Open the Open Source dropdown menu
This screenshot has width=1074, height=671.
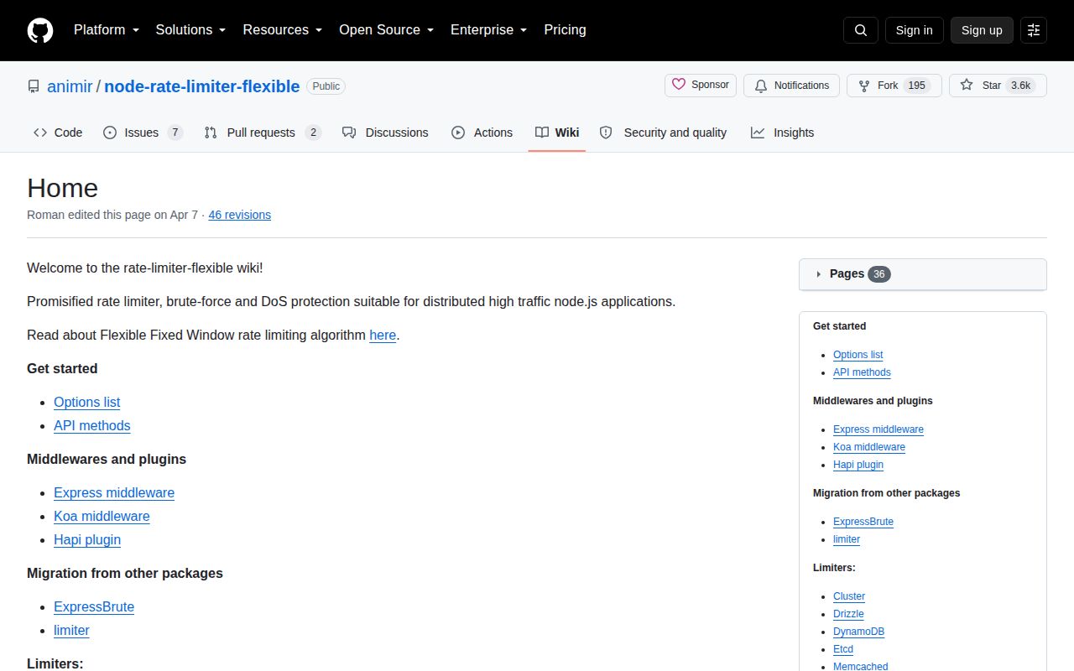point(386,29)
